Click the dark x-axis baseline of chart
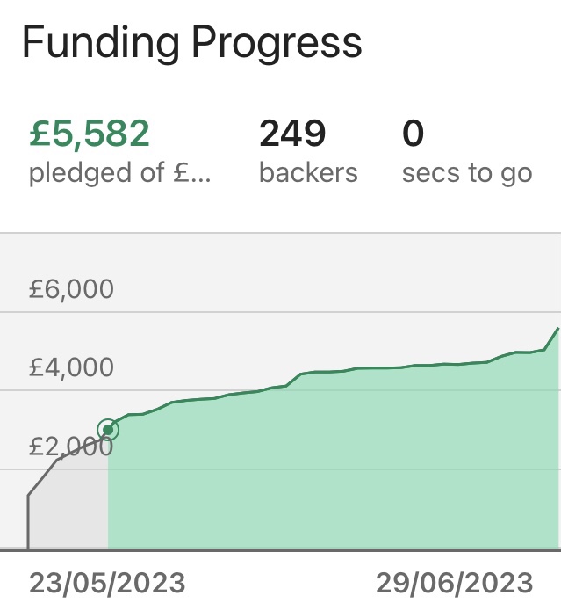The image size is (561, 603). click(x=281, y=550)
